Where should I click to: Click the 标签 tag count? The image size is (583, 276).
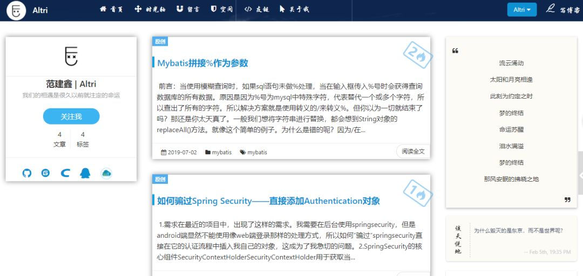pos(83,139)
